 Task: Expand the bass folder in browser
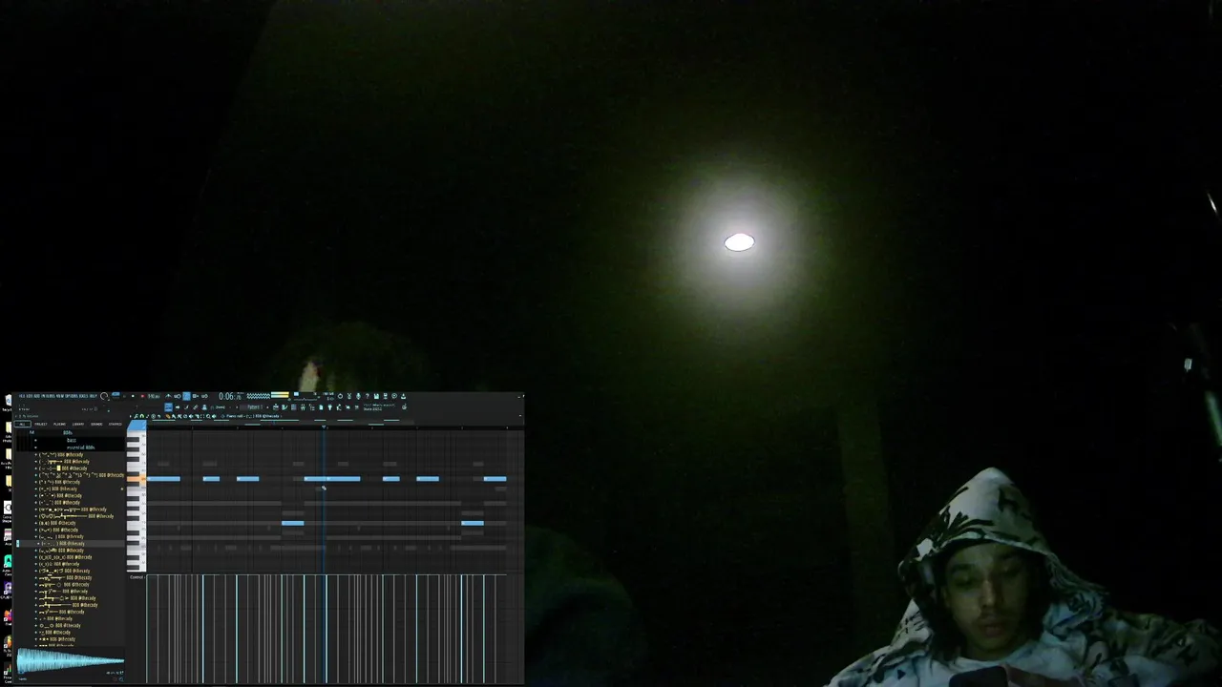click(72, 441)
